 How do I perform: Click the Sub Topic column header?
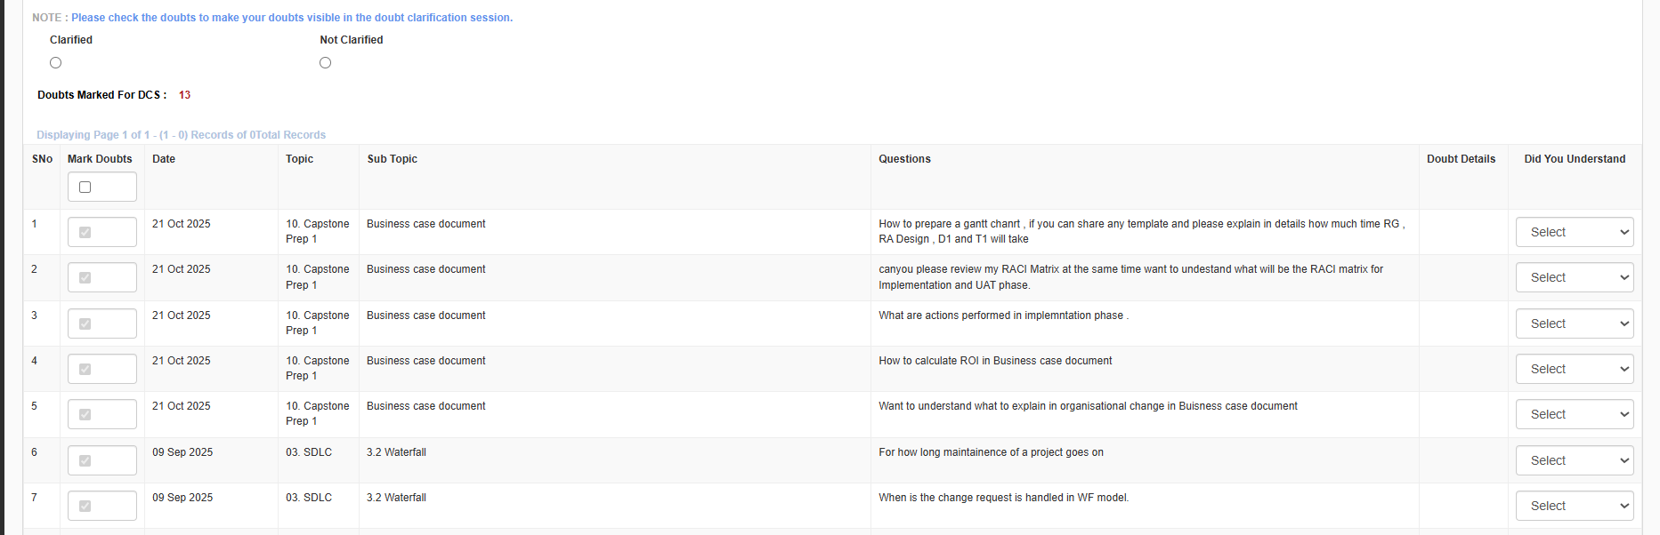click(x=392, y=159)
